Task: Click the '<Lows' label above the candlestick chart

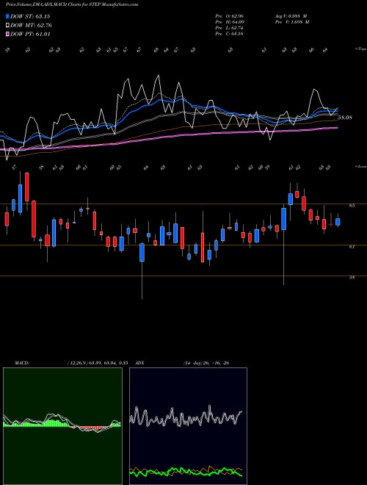Action: pyautogui.click(x=360, y=166)
